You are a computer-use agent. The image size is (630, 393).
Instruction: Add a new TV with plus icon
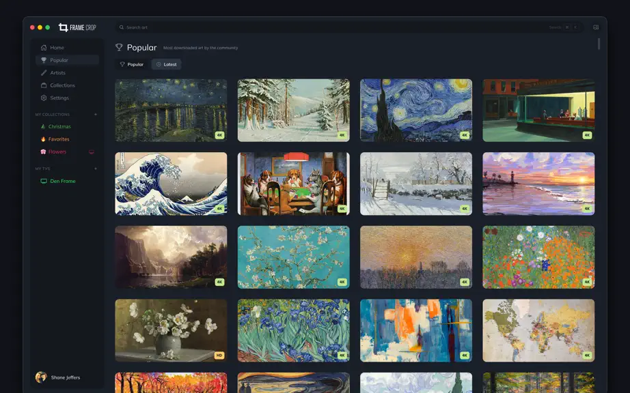click(96, 169)
